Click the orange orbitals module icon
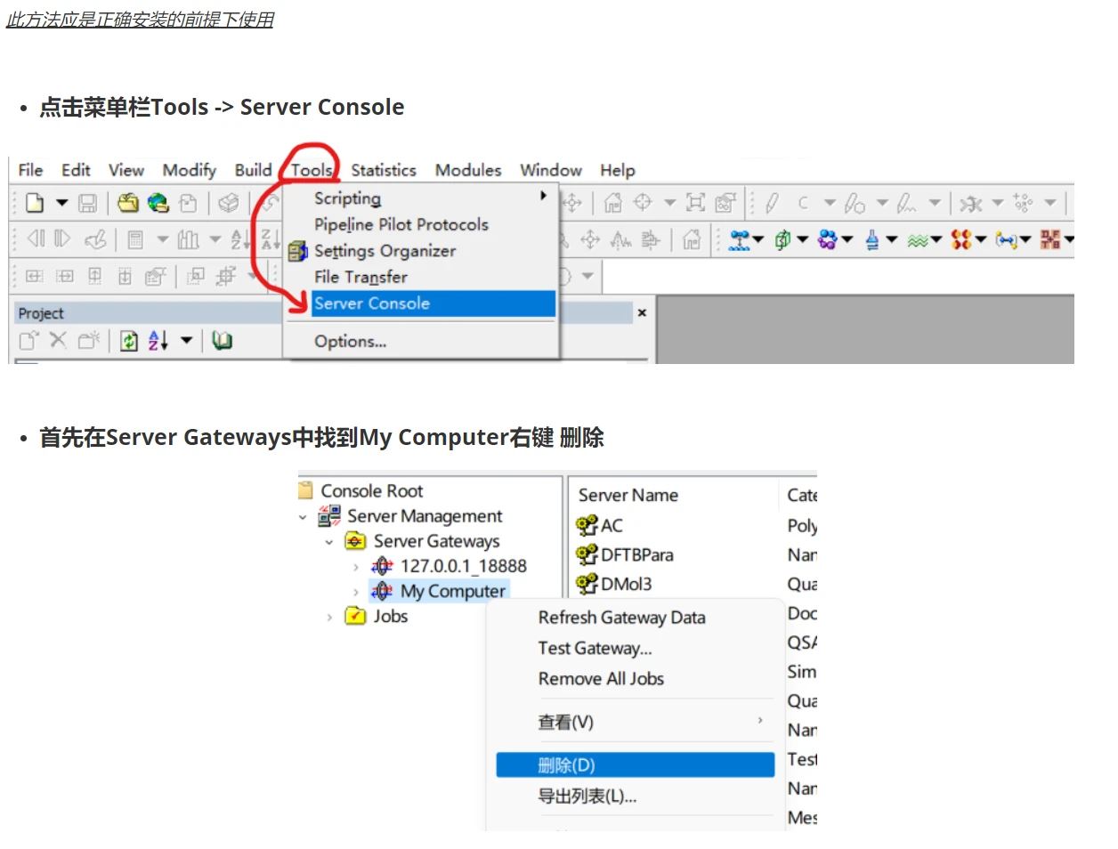1118x849 pixels. pyautogui.click(x=961, y=239)
